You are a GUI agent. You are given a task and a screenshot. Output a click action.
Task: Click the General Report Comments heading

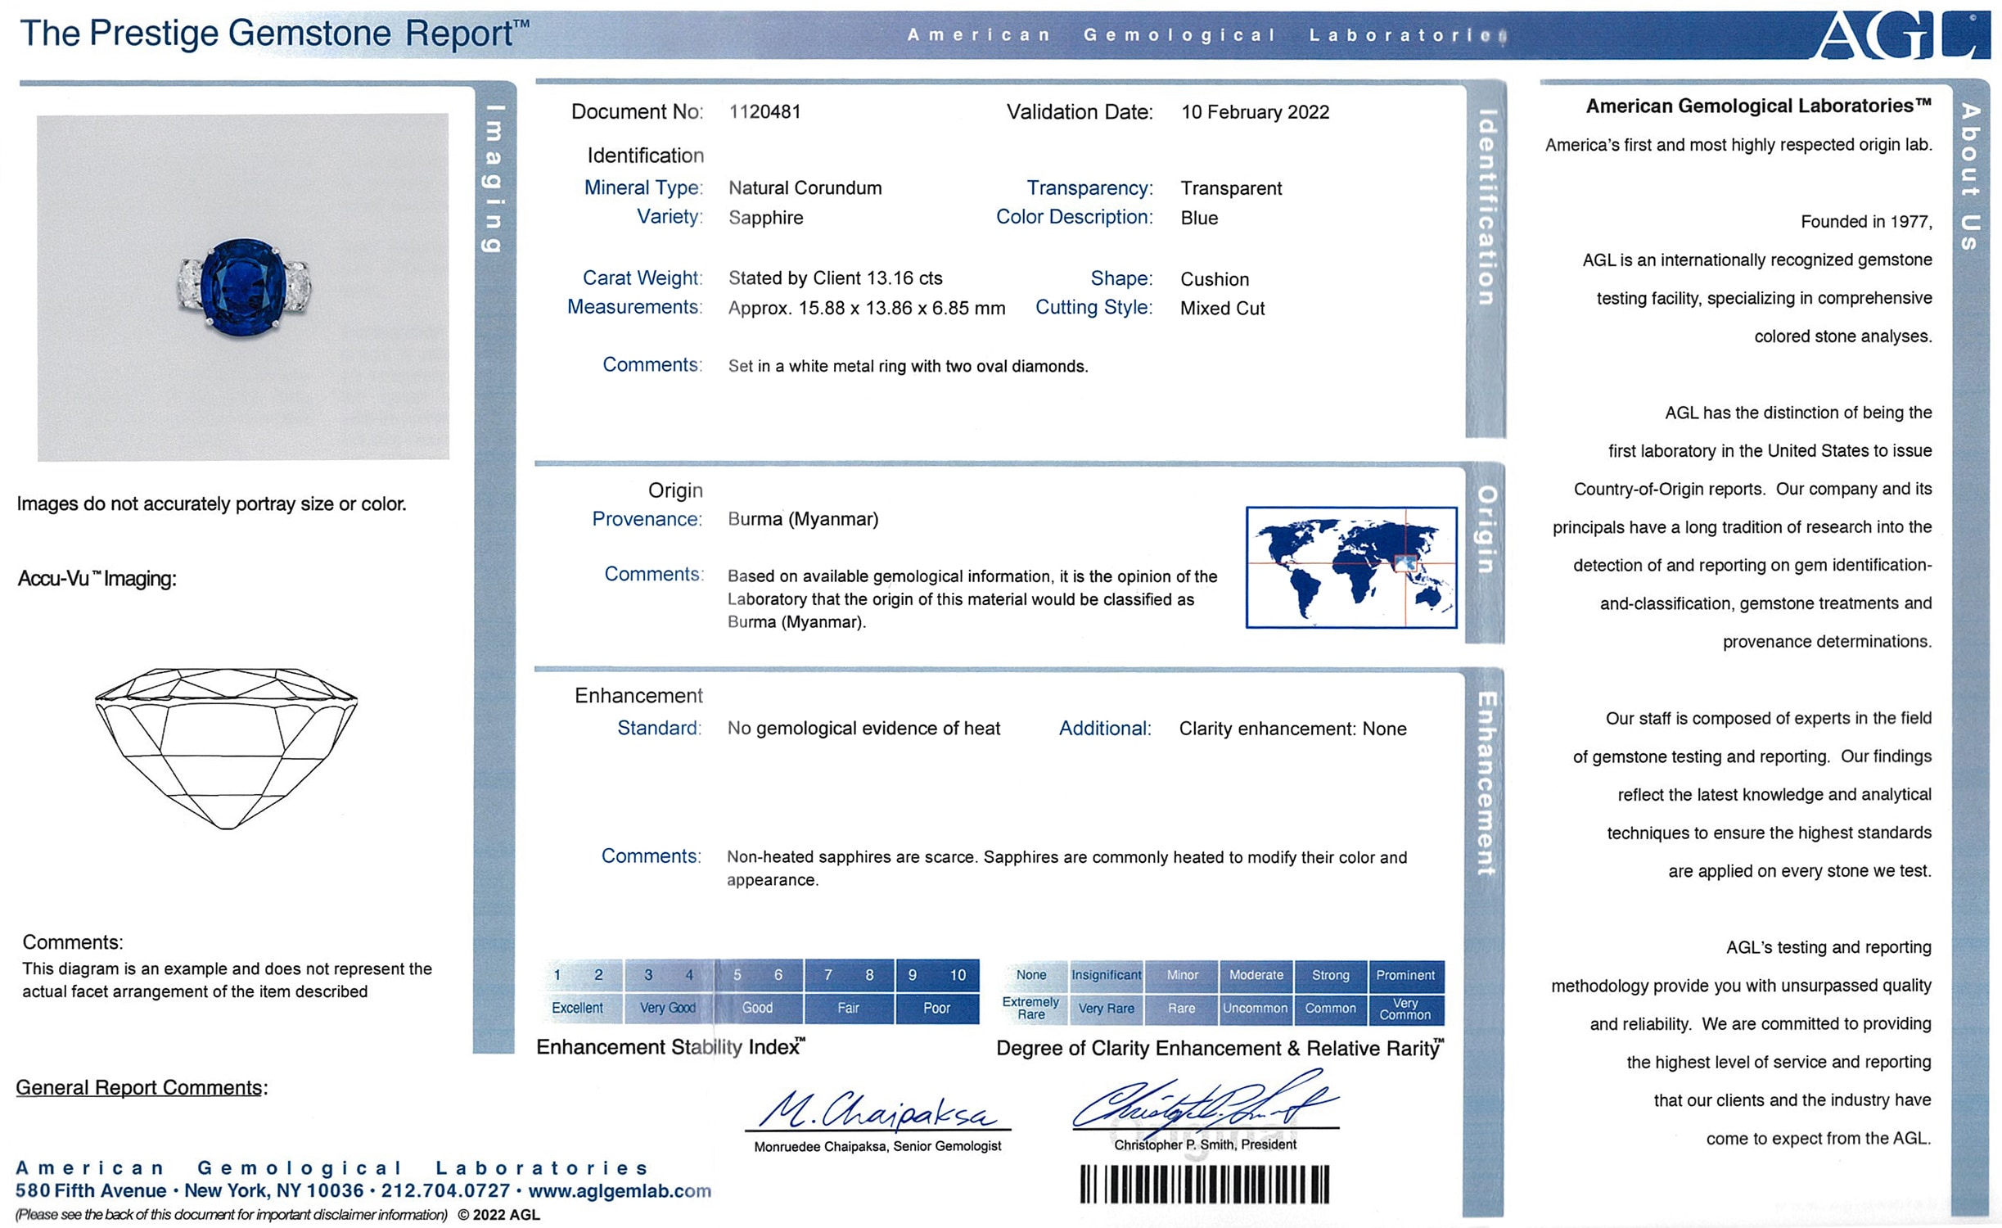[x=141, y=1087]
